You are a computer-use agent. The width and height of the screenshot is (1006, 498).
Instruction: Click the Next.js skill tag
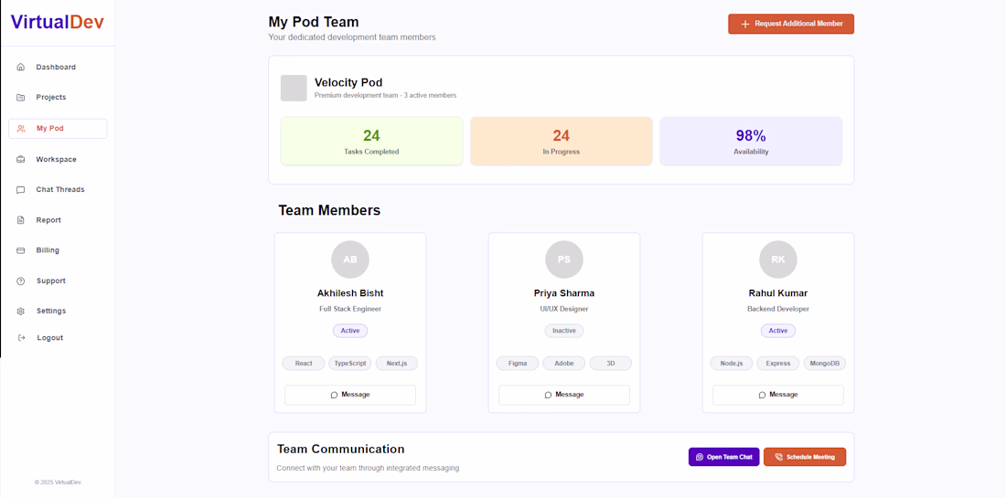397,364
